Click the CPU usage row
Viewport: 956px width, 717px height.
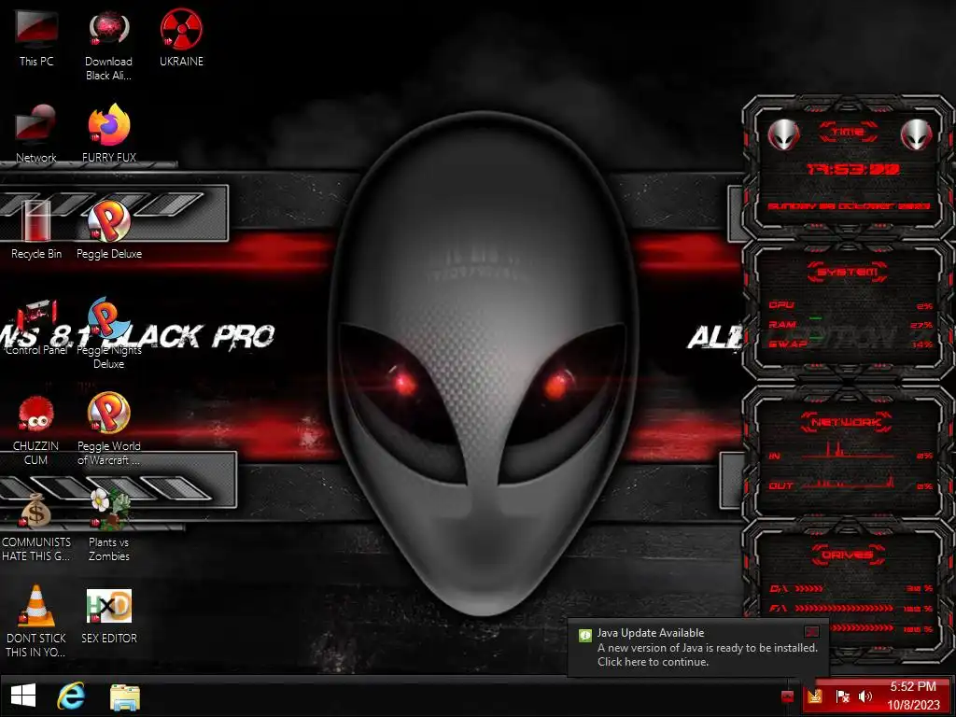pos(851,305)
